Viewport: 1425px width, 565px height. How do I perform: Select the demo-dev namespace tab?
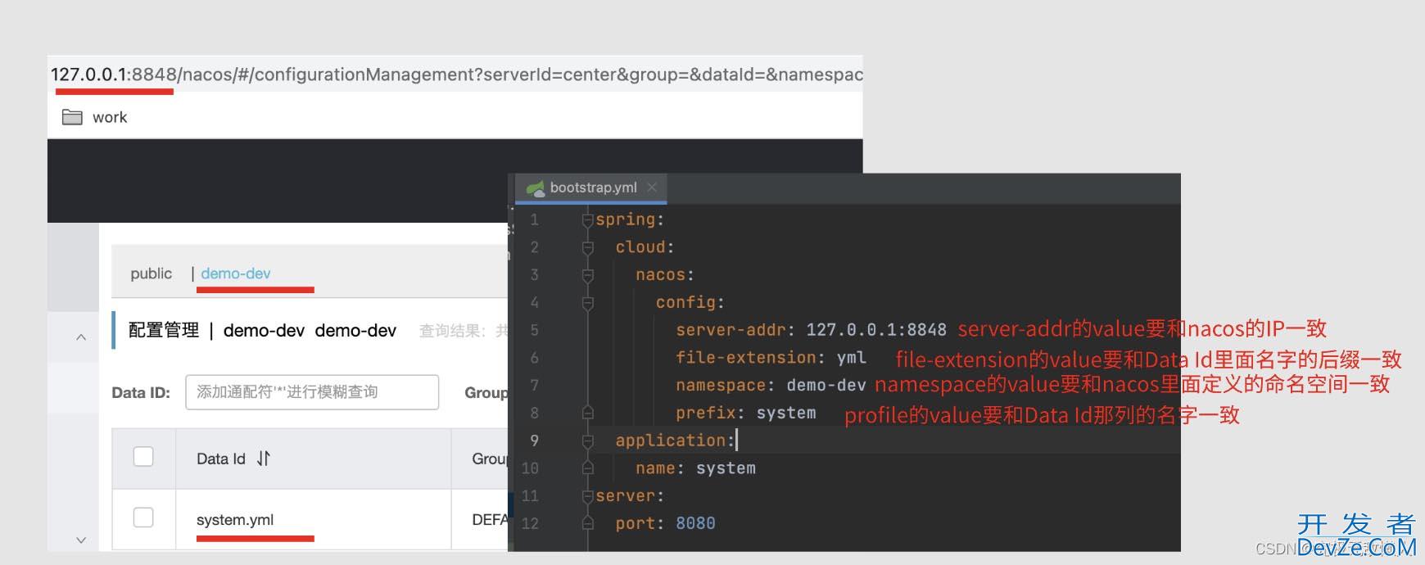(236, 273)
